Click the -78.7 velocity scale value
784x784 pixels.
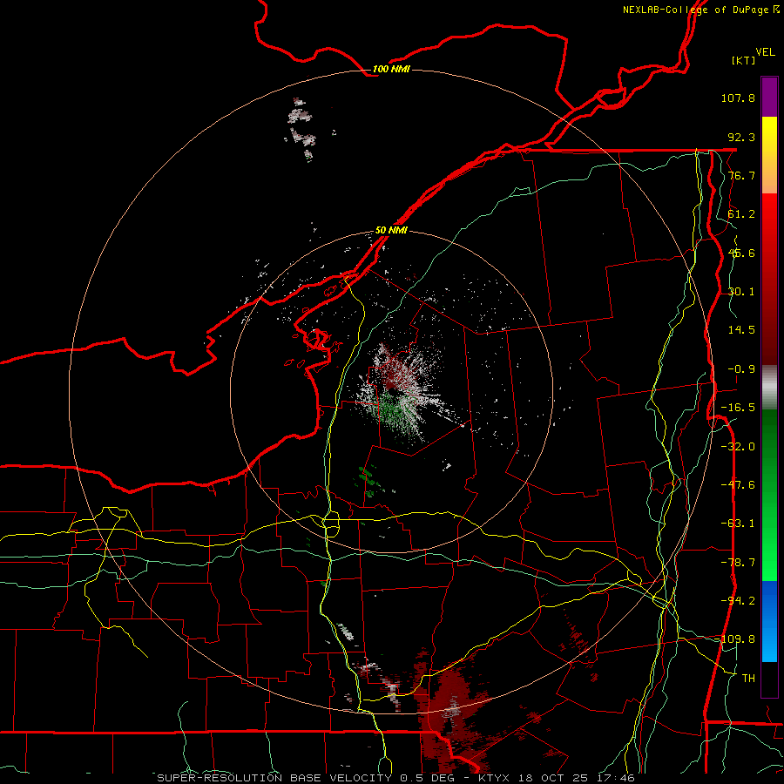[738, 563]
